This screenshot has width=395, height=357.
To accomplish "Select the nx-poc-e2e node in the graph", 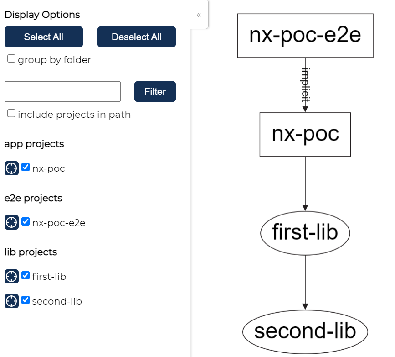I will click(x=305, y=35).
